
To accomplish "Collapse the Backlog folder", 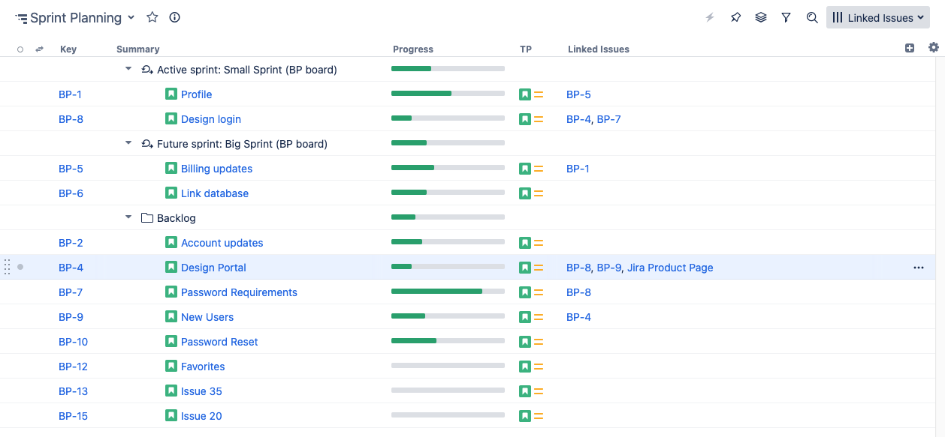I will [x=128, y=217].
